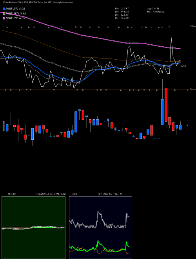Click the 'Pre L: 5.87' value

tap(122, 15)
